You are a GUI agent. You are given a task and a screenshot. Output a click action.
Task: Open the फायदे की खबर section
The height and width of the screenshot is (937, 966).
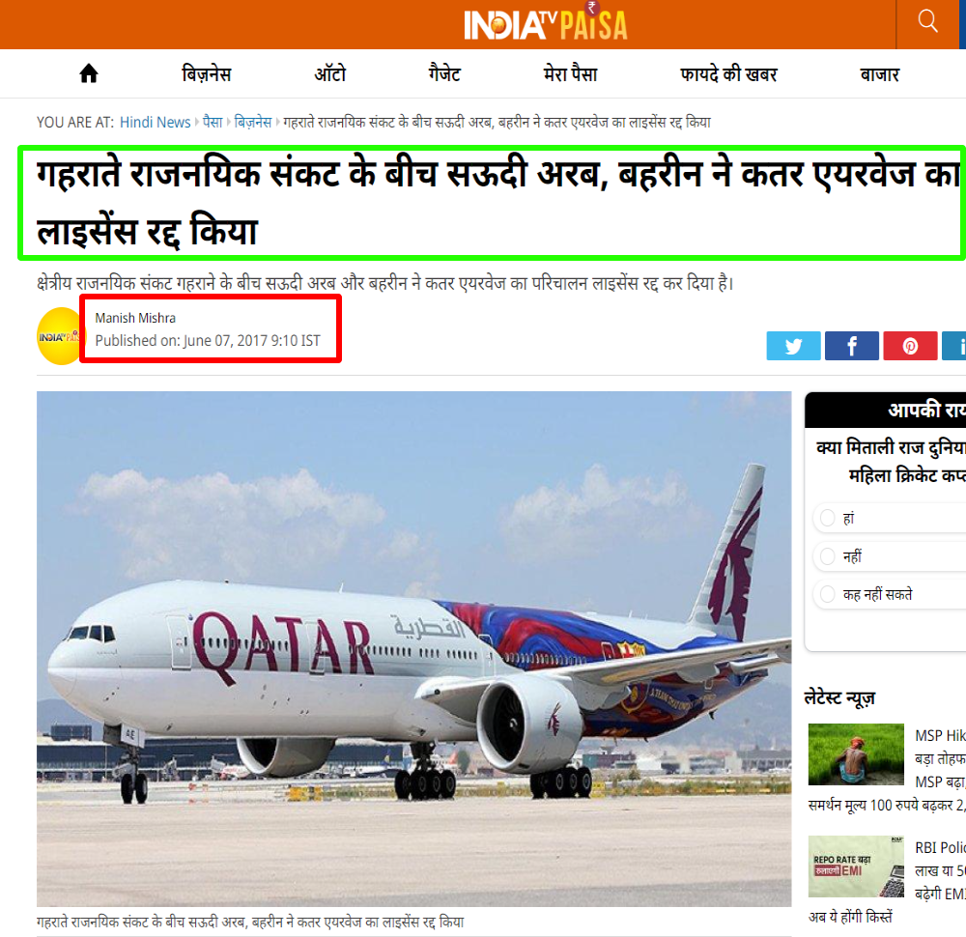(728, 74)
